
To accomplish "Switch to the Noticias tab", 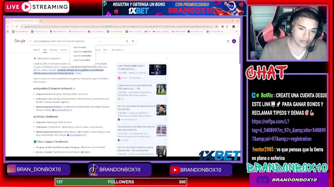I will pos(64,50).
